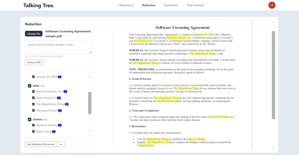Open the Repository tab
299x155 pixels.
[x=126, y=5]
